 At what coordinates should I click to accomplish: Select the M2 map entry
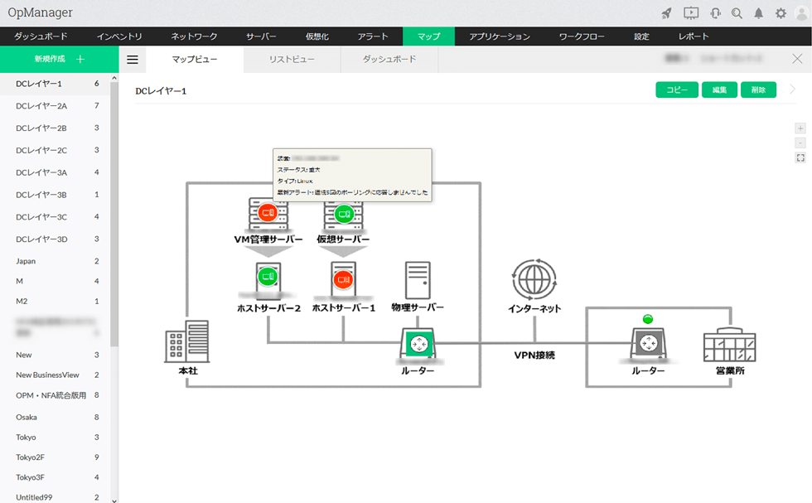click(x=55, y=301)
